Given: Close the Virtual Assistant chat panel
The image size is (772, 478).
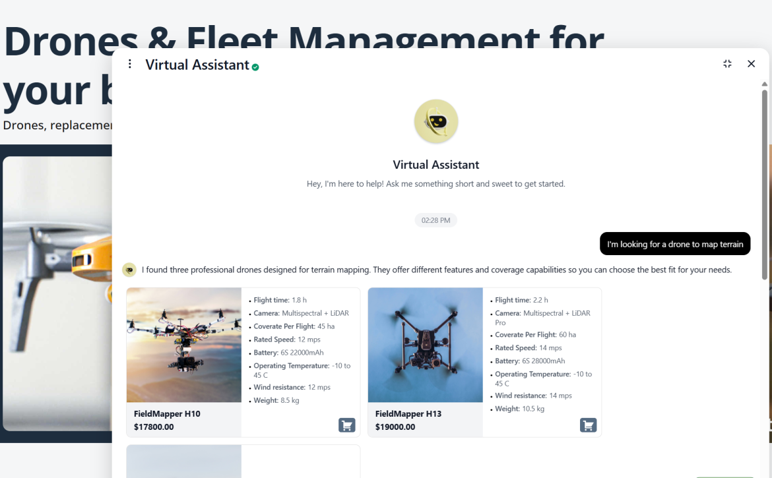Looking at the screenshot, I should (751, 64).
